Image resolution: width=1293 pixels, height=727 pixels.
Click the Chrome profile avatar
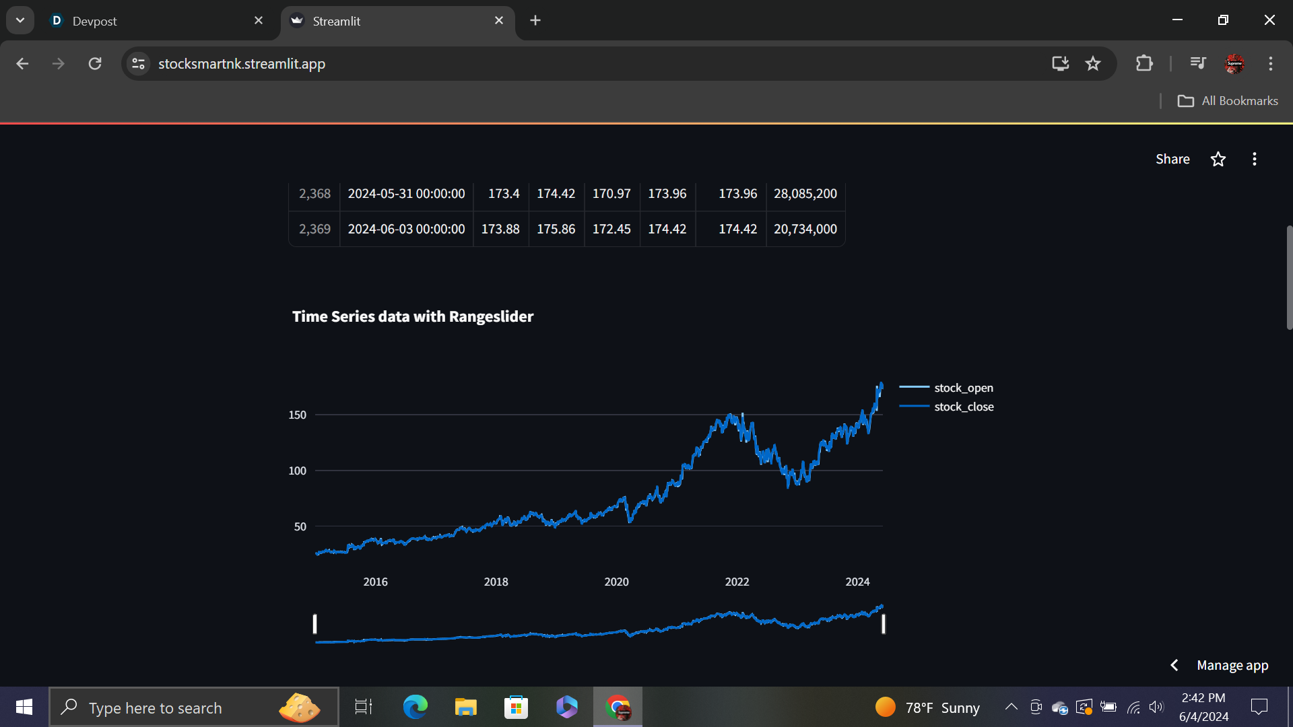click(x=1234, y=63)
